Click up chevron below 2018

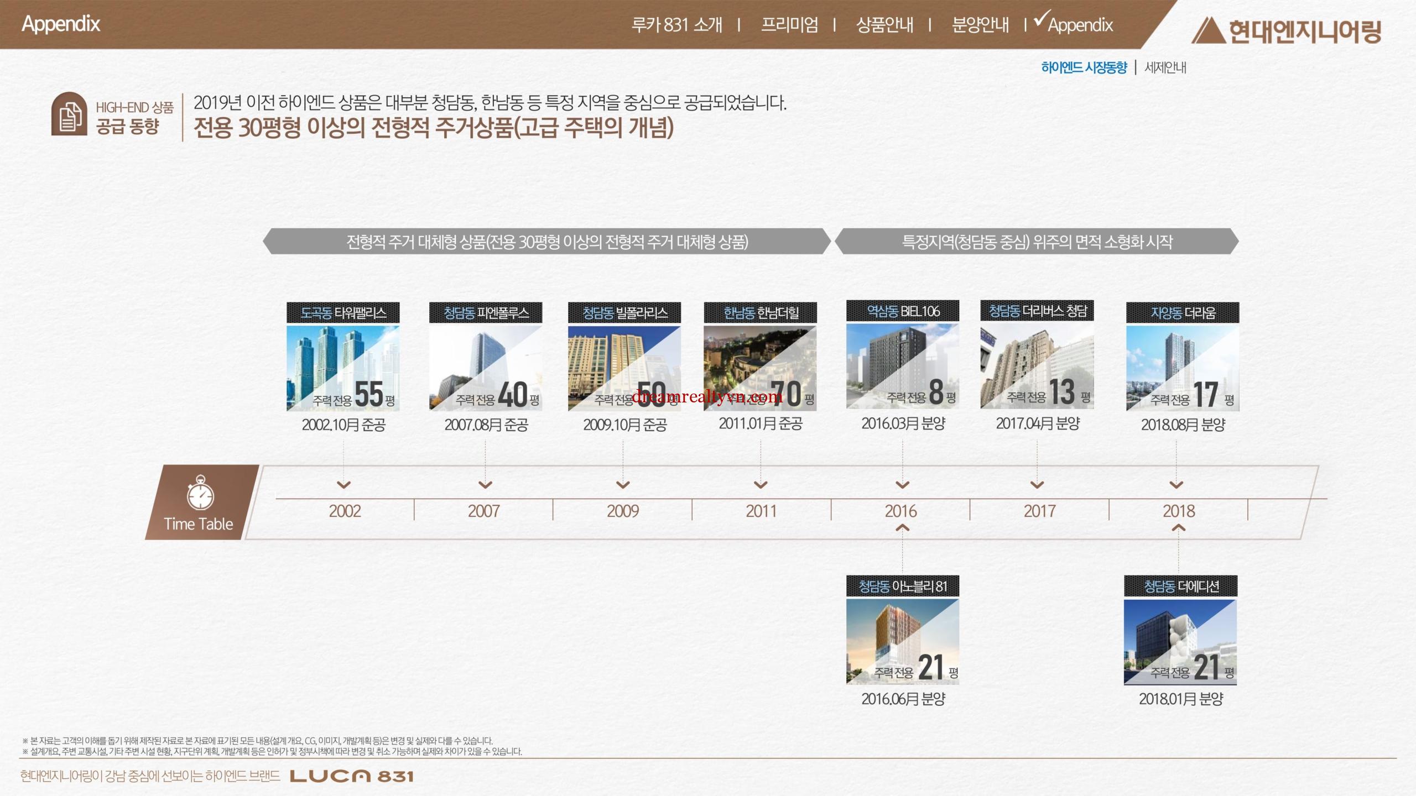(1178, 528)
